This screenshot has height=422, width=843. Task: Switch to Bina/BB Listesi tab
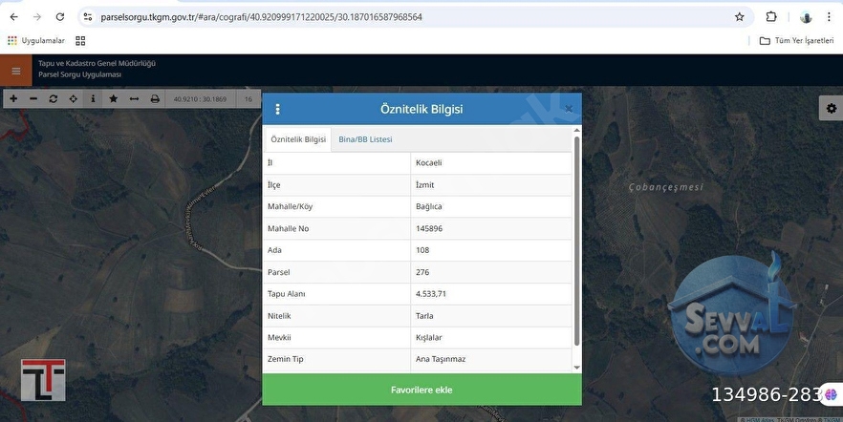coord(365,139)
